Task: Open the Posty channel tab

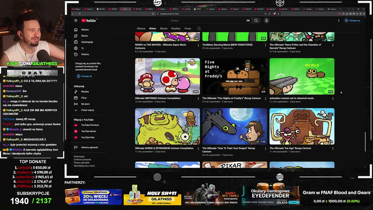Action: tap(188, 29)
